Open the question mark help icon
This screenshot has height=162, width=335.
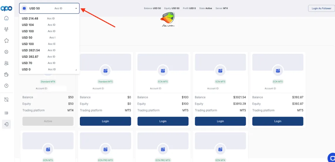click(x=6, y=86)
